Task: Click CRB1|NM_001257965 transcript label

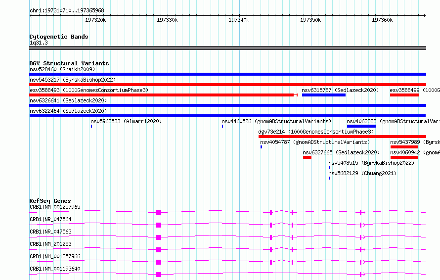Action: coord(55,207)
